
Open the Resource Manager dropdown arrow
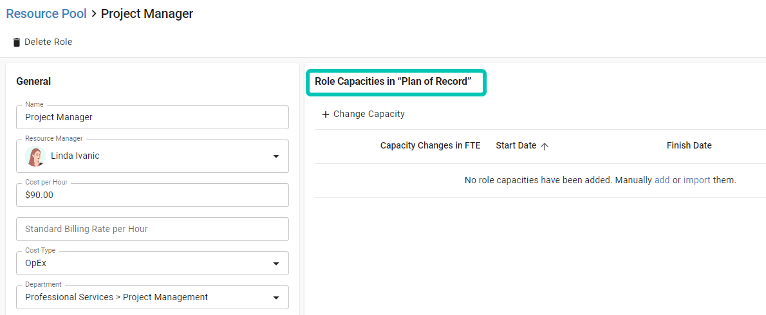click(x=276, y=156)
